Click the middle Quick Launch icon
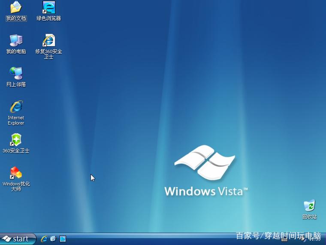This screenshot has width=326, height=245. pyautogui.click(x=53, y=239)
